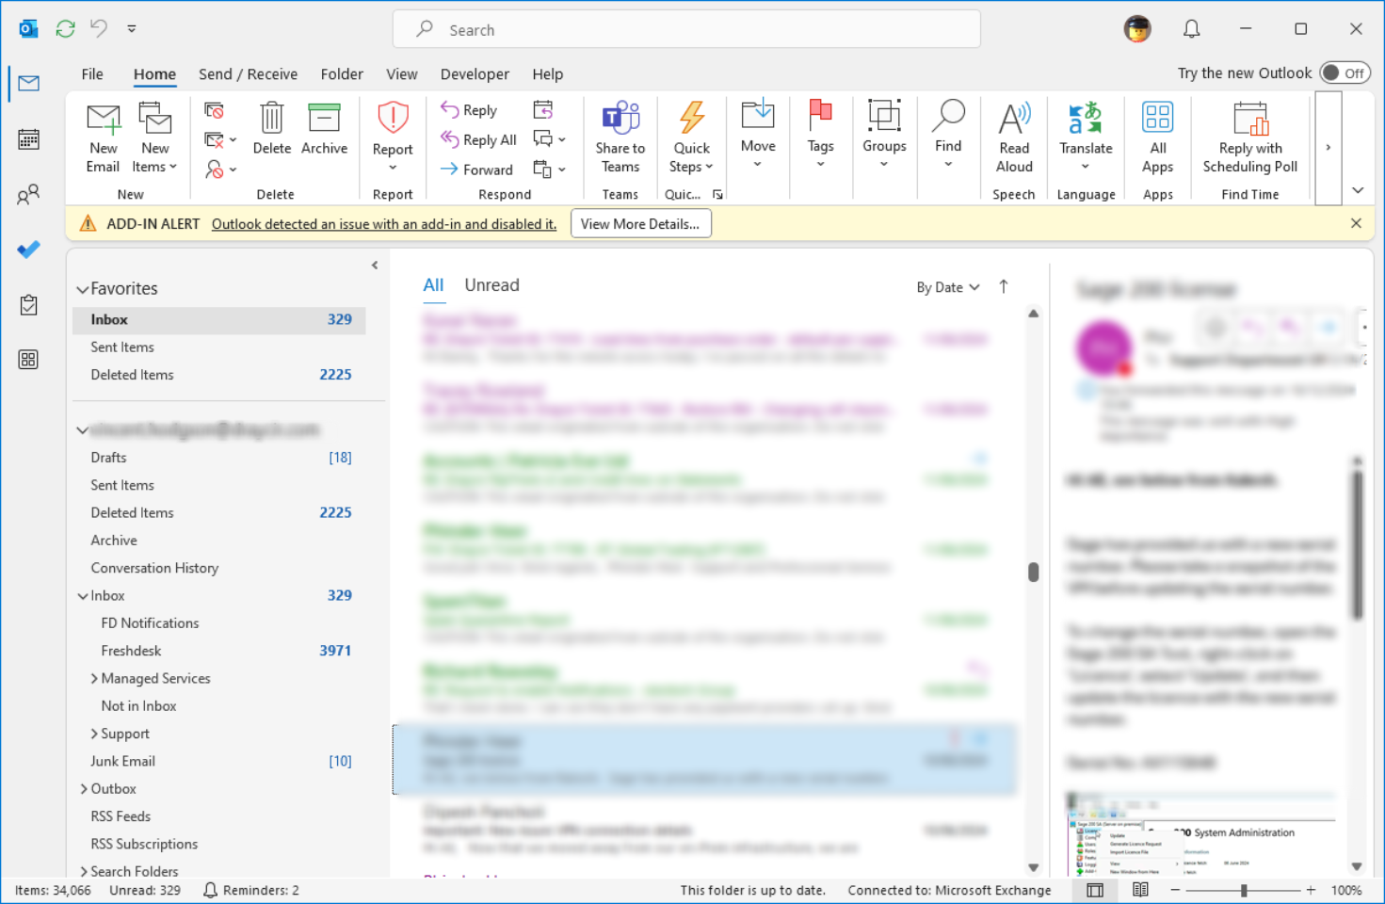Open the Help tab
The width and height of the screenshot is (1385, 904).
pos(548,74)
